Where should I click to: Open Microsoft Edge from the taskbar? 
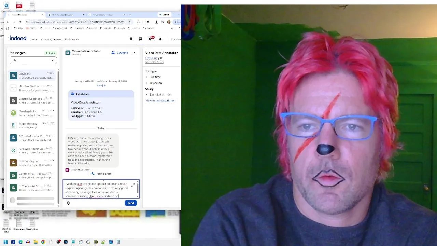(x=20, y=242)
